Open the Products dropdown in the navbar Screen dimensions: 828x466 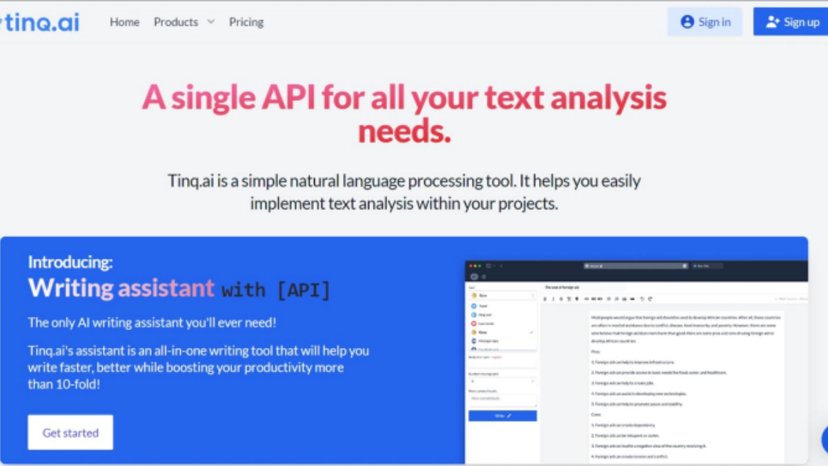point(184,21)
